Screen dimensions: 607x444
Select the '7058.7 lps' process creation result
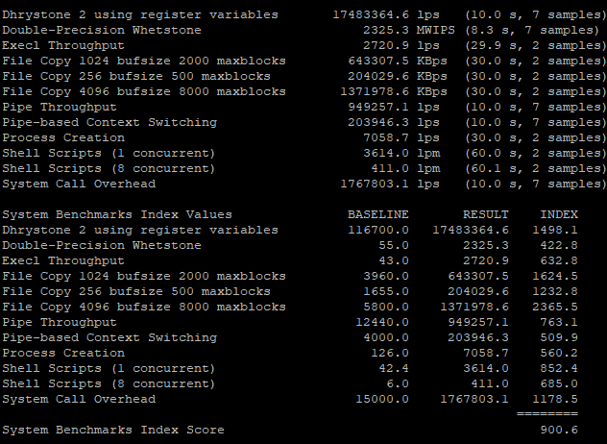tap(401, 138)
